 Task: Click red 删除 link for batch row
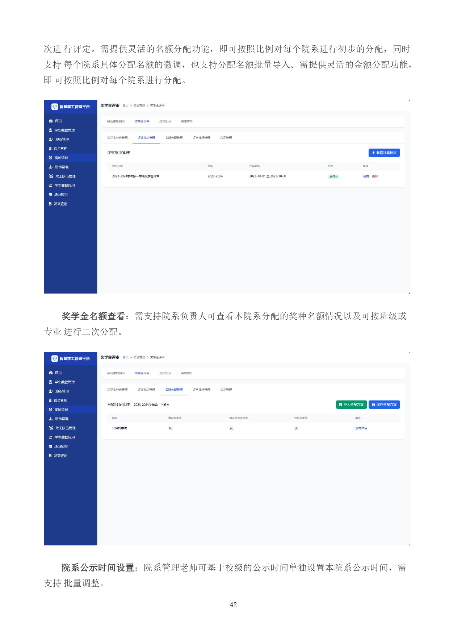click(x=375, y=176)
